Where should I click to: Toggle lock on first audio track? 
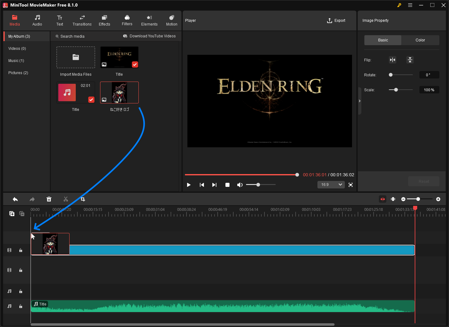coord(21,291)
